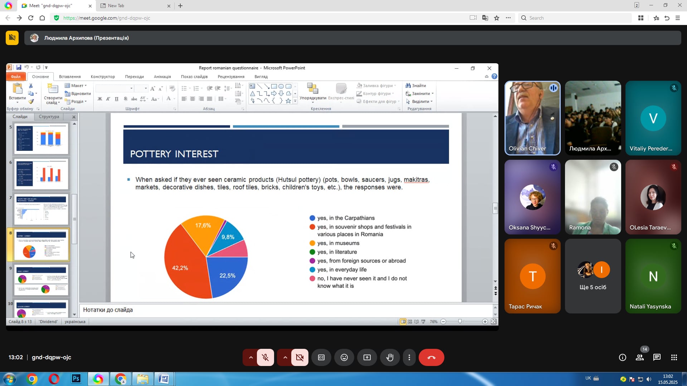Raise hand in the meeting

[x=390, y=357]
